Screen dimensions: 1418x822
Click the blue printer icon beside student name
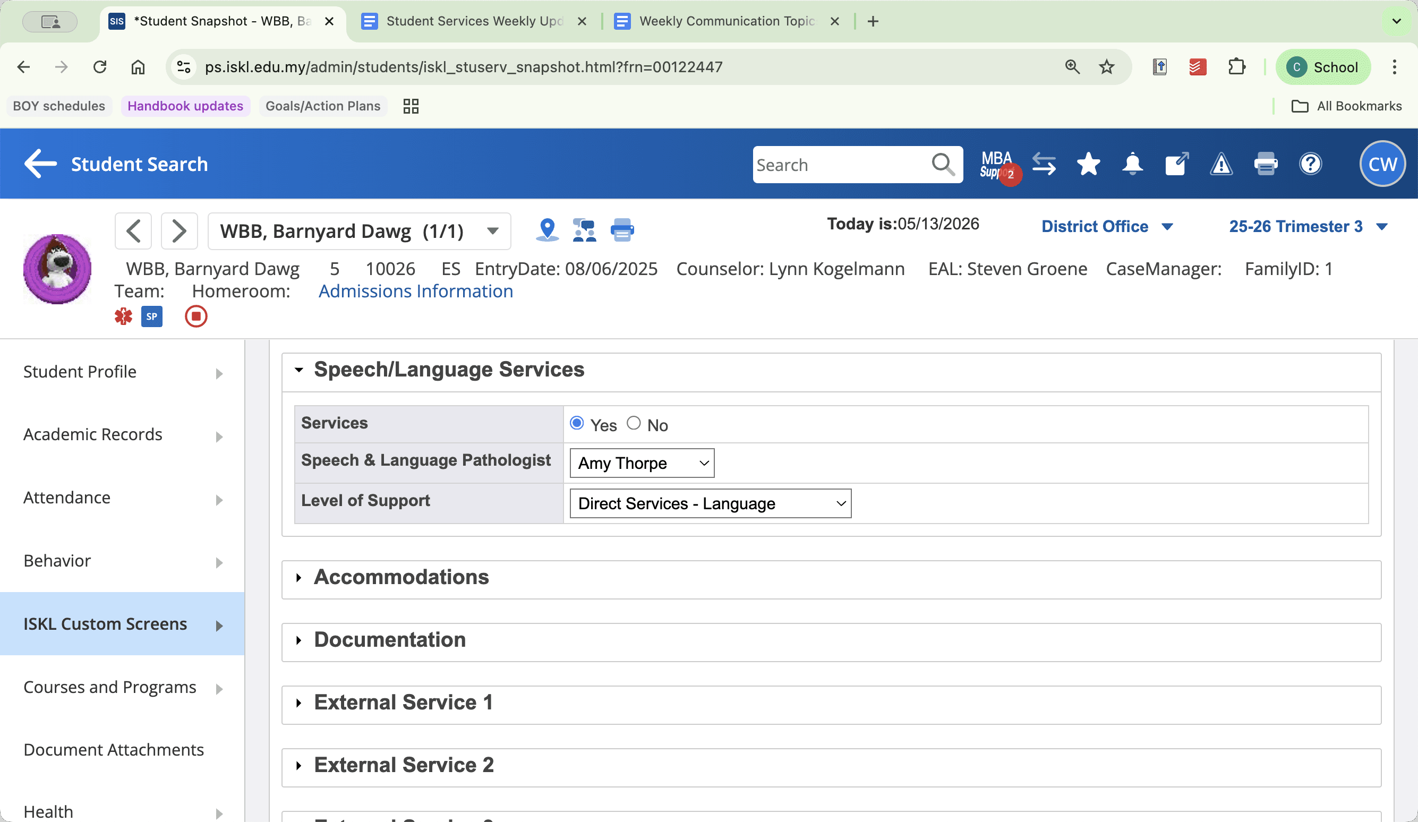coord(622,230)
